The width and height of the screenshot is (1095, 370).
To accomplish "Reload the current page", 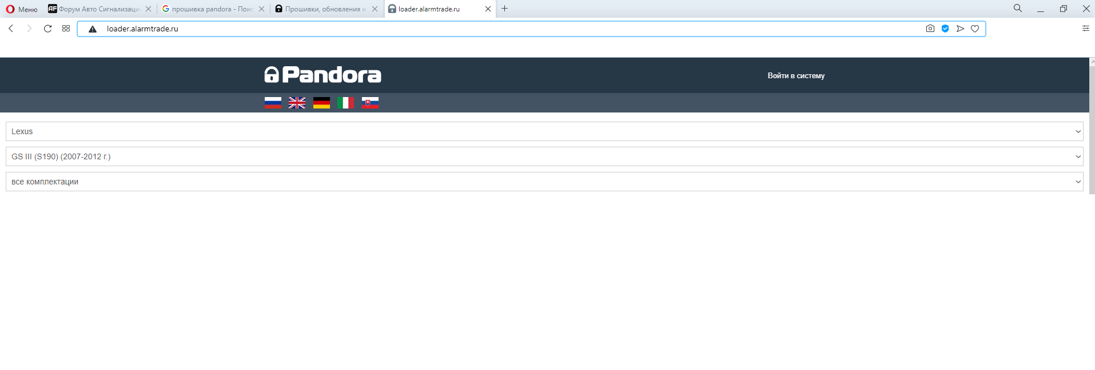I will coord(48,29).
